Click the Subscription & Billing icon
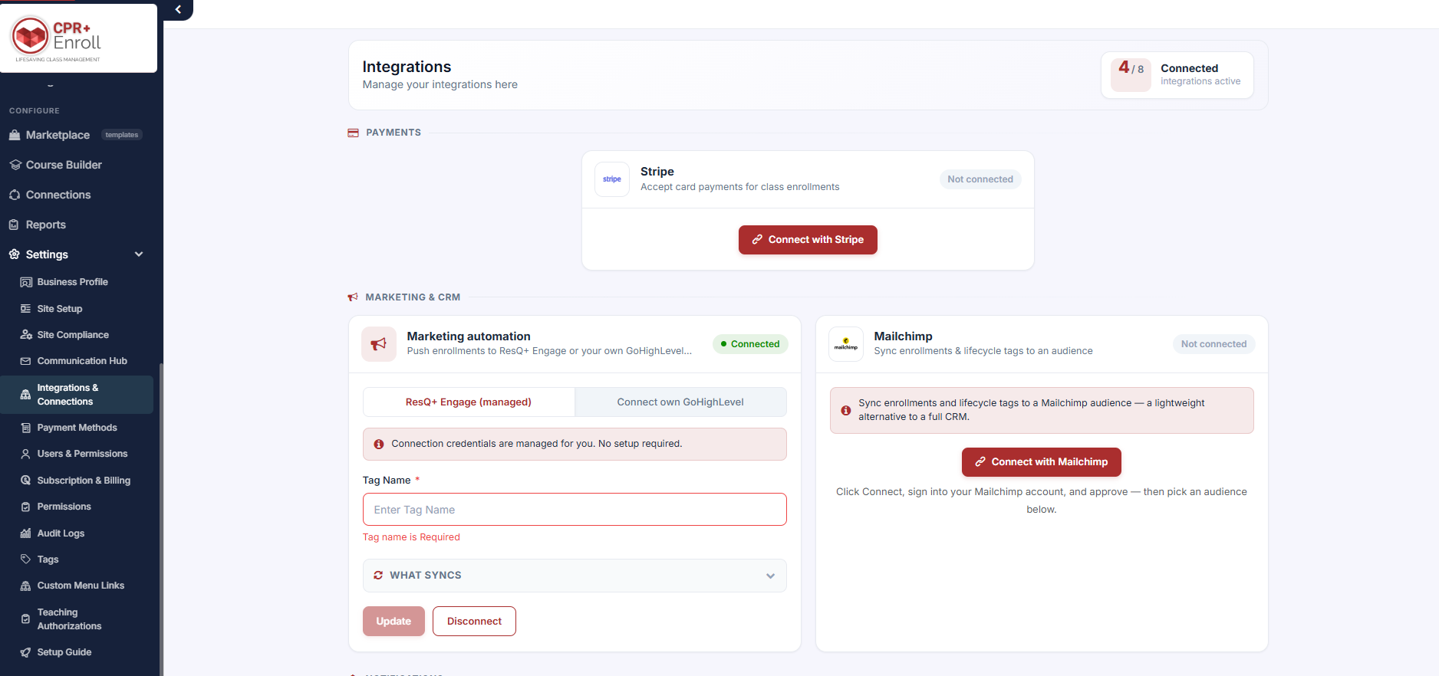The width and height of the screenshot is (1439, 676). click(x=26, y=481)
